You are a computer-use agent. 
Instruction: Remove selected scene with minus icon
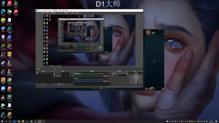(x=39, y=84)
